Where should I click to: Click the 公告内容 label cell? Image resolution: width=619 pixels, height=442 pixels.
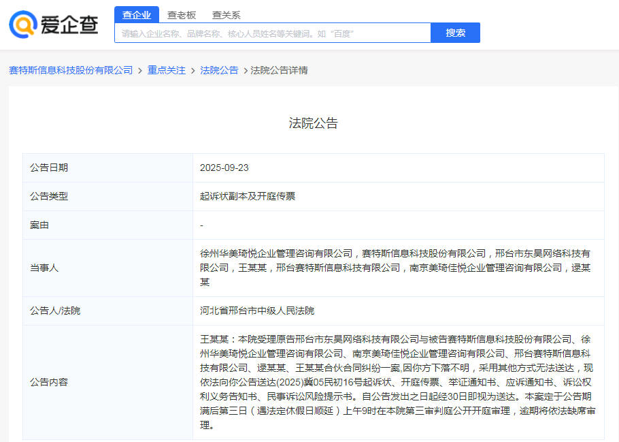pos(107,382)
